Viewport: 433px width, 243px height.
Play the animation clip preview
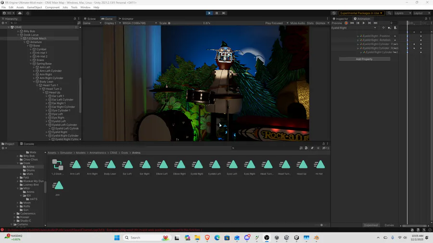(364, 23)
